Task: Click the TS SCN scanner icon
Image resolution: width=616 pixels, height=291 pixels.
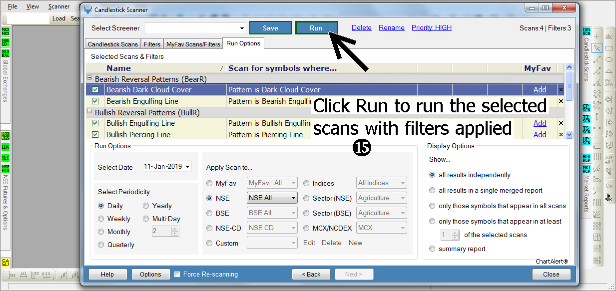Action: click(587, 130)
